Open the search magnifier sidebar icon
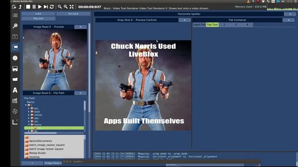This screenshot has height=167, width=298. (15, 26)
